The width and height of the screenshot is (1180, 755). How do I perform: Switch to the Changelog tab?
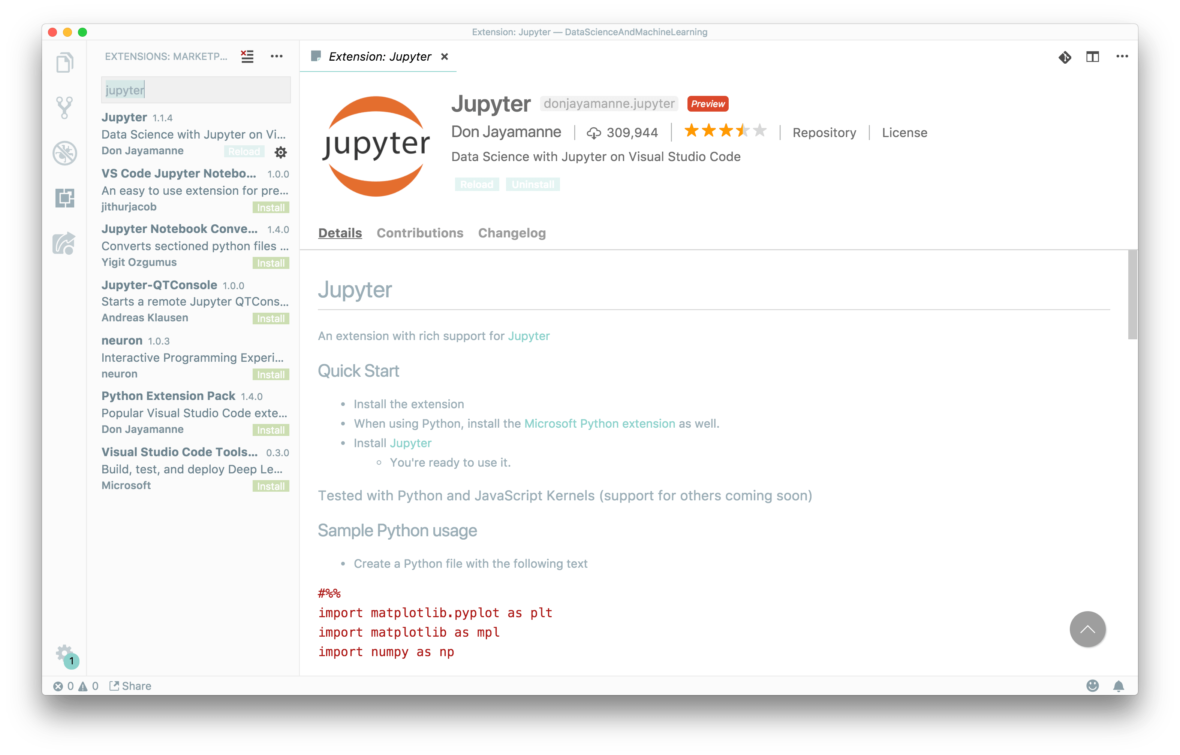point(512,233)
